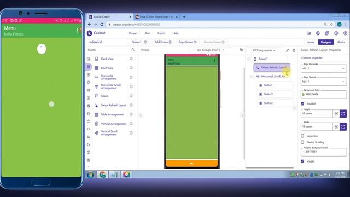Click the Card View component icon
The image size is (350, 197).
coord(96,59)
